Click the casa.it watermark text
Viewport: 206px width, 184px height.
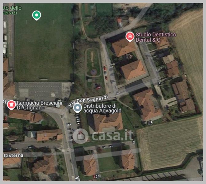click(x=113, y=136)
